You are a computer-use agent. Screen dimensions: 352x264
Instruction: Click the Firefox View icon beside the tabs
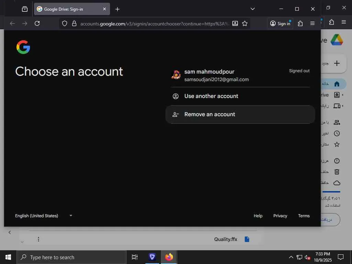(x=25, y=9)
